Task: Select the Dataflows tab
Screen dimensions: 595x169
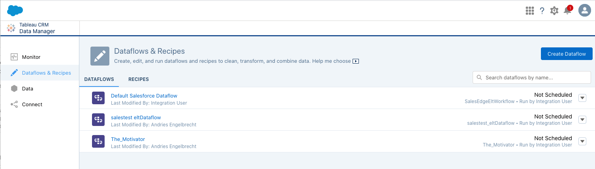Action: [99, 79]
